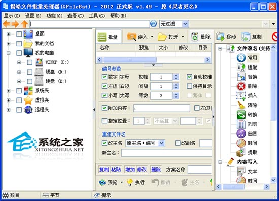This screenshot has width=279, height=201.
Task: Select 清除 broom rename item
Action: click(252, 105)
